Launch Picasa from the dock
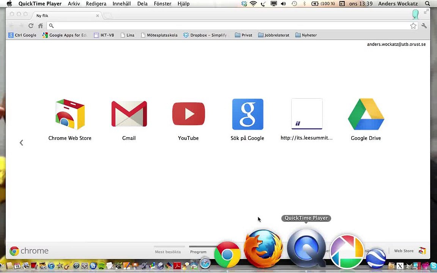Viewport: 437px width, 273px height. pos(347,251)
